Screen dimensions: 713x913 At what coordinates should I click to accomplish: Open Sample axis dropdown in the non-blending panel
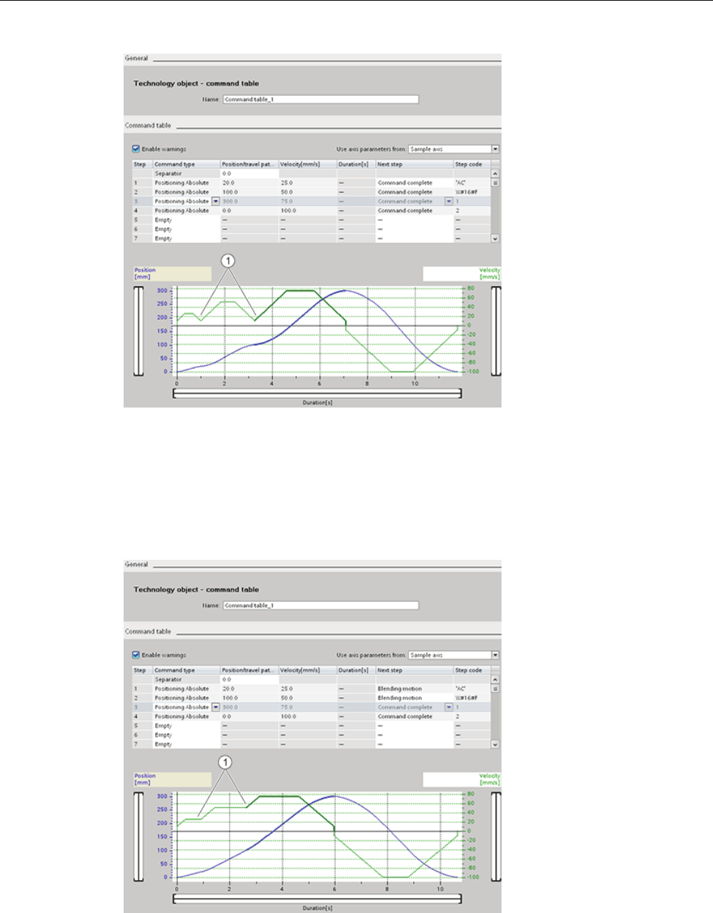click(x=495, y=149)
